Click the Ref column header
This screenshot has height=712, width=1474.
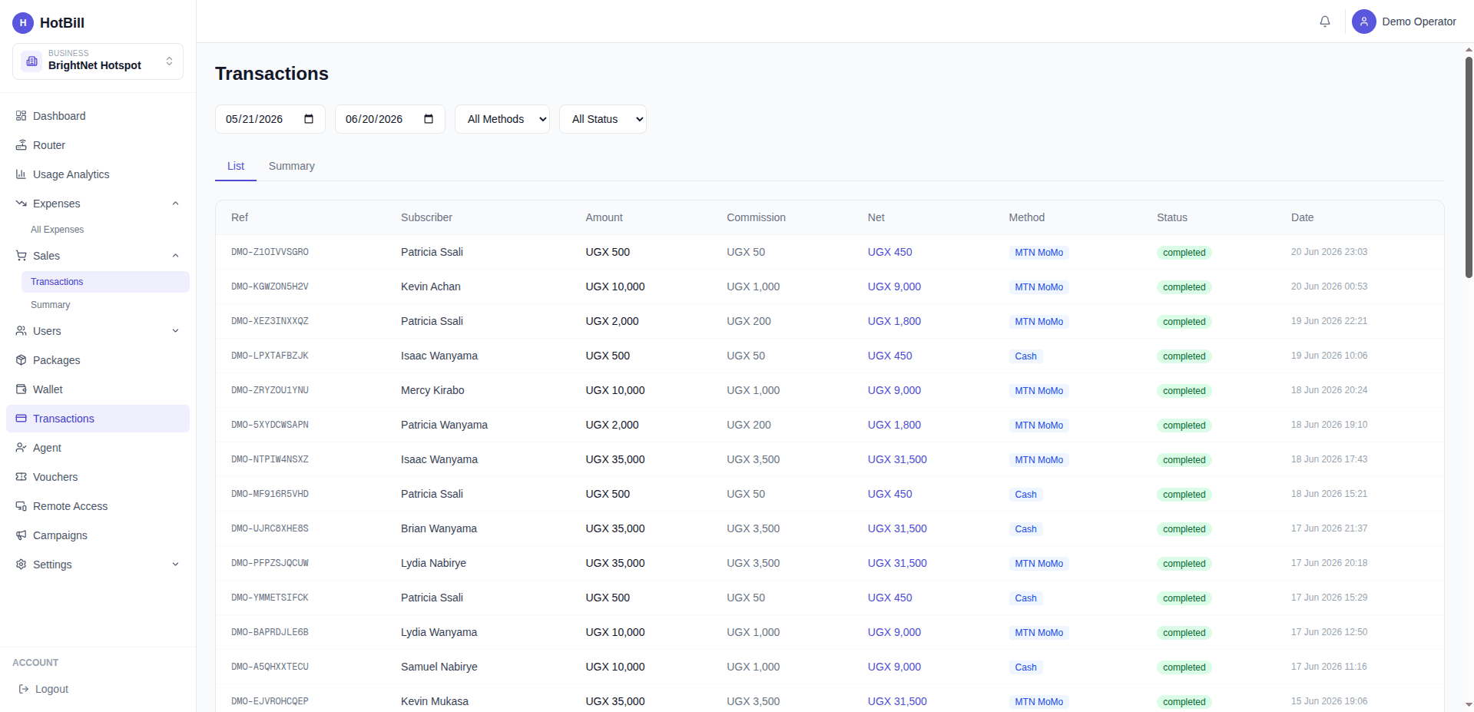[x=240, y=217]
